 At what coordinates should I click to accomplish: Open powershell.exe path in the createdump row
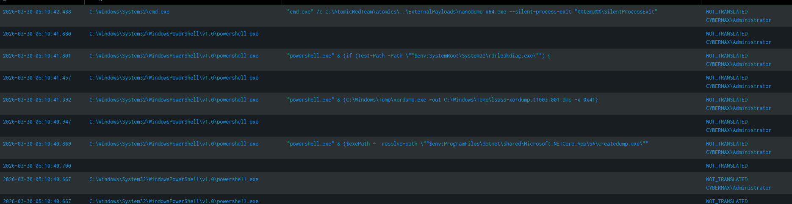tap(174, 144)
